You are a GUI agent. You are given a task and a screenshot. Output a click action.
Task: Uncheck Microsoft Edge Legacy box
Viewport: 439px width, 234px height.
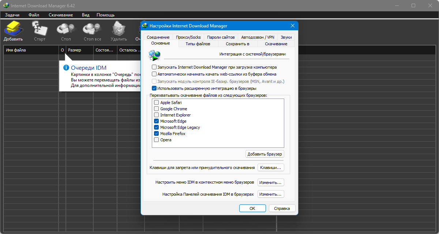coord(157,127)
